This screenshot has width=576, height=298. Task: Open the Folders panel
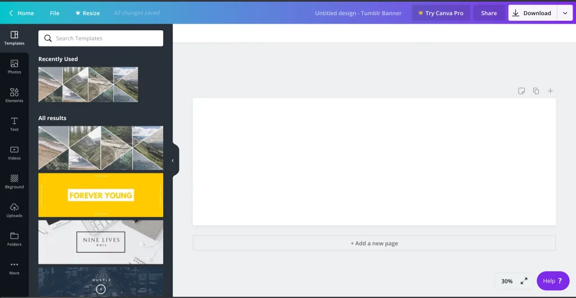[x=14, y=239]
